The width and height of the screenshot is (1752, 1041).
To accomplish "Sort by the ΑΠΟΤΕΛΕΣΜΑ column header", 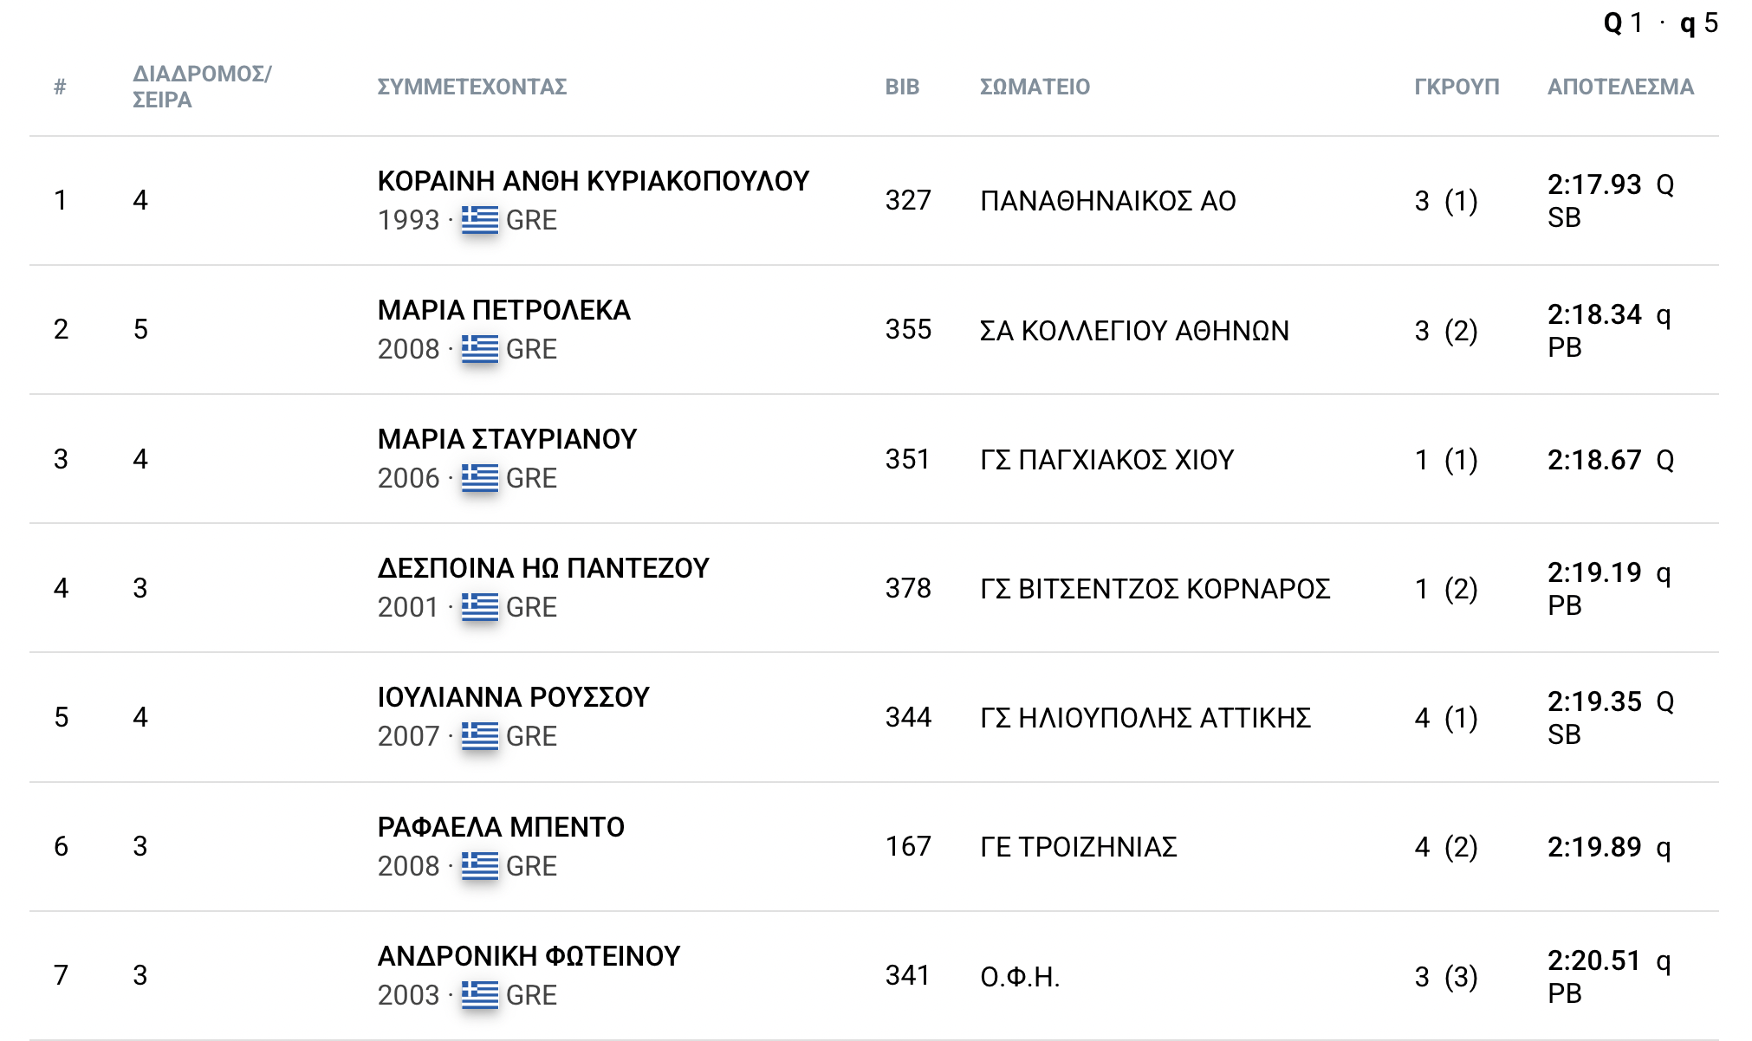I will point(1619,87).
